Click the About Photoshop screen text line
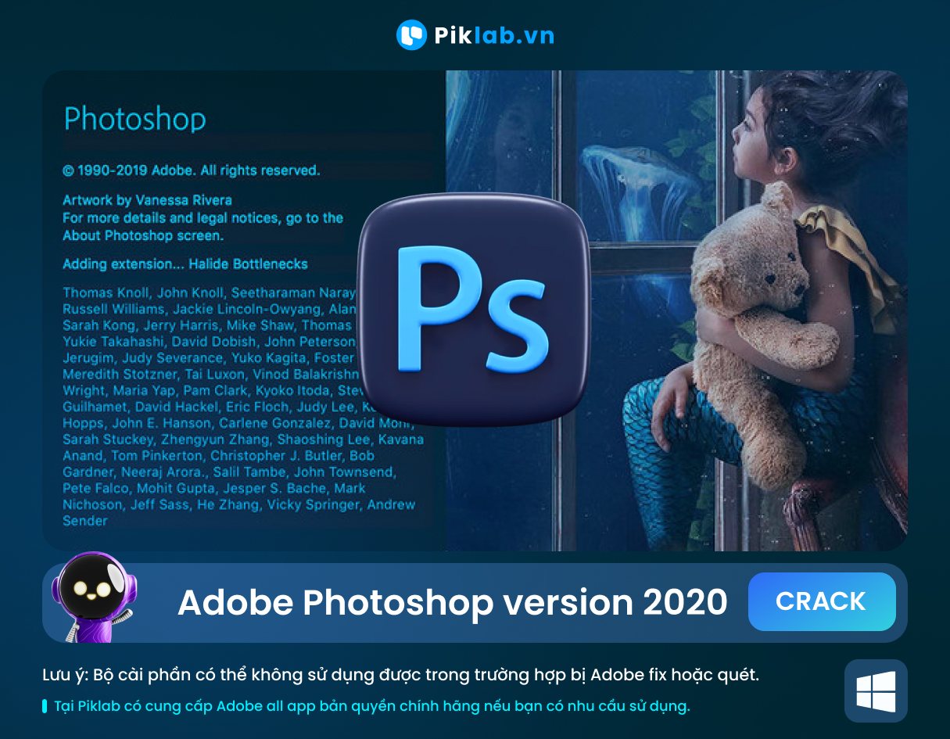The width and height of the screenshot is (950, 739). [x=143, y=235]
